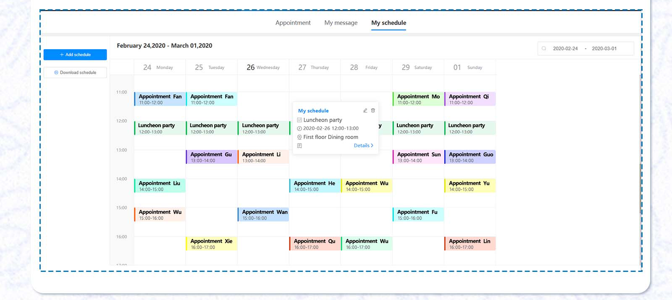
Task: Open Appointment Gu event on Tuesday
Action: coord(212,157)
